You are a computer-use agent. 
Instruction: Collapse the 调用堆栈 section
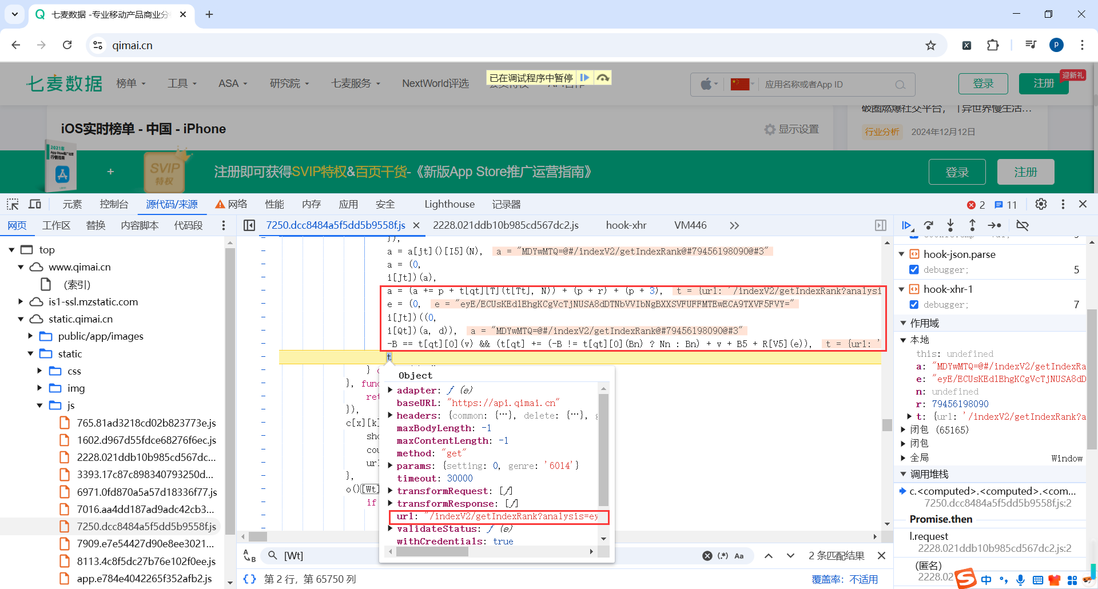[904, 474]
